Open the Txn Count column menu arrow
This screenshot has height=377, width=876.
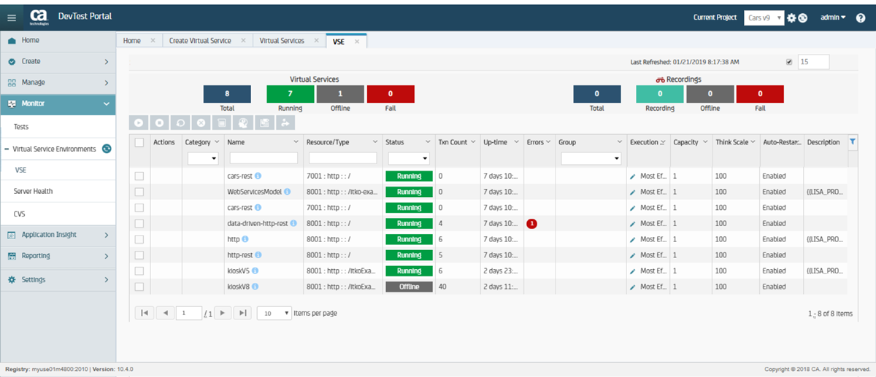(x=472, y=142)
